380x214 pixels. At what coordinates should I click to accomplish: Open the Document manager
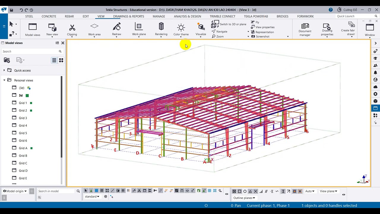click(x=305, y=30)
